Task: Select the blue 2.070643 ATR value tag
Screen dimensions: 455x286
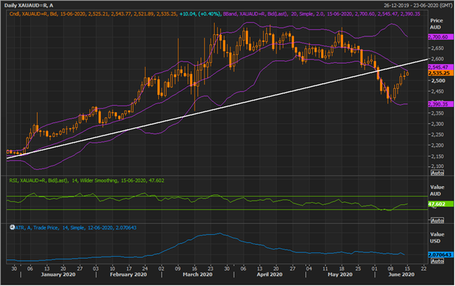Action: [440, 255]
